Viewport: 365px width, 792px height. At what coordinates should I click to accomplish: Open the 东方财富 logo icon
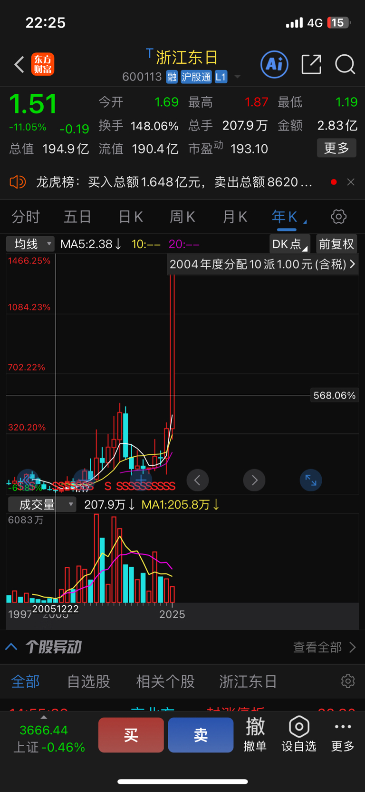pyautogui.click(x=43, y=65)
